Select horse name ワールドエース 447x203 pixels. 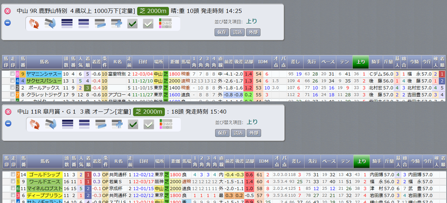[x=44, y=181]
